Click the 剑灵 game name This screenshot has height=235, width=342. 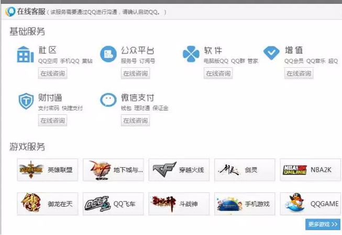(251, 170)
